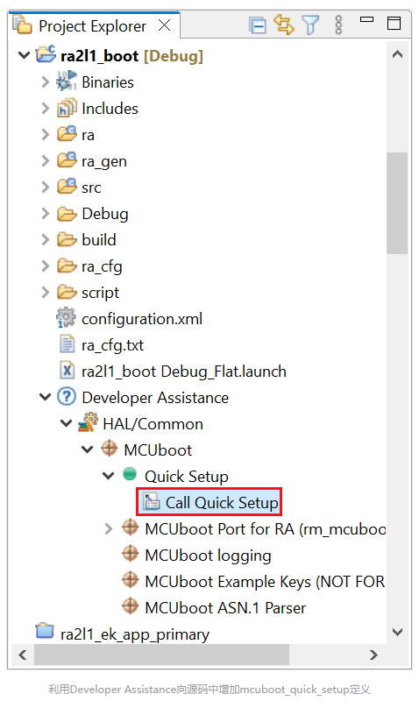Open the View Menu three-dots icon
This screenshot has width=419, height=708.
(338, 25)
